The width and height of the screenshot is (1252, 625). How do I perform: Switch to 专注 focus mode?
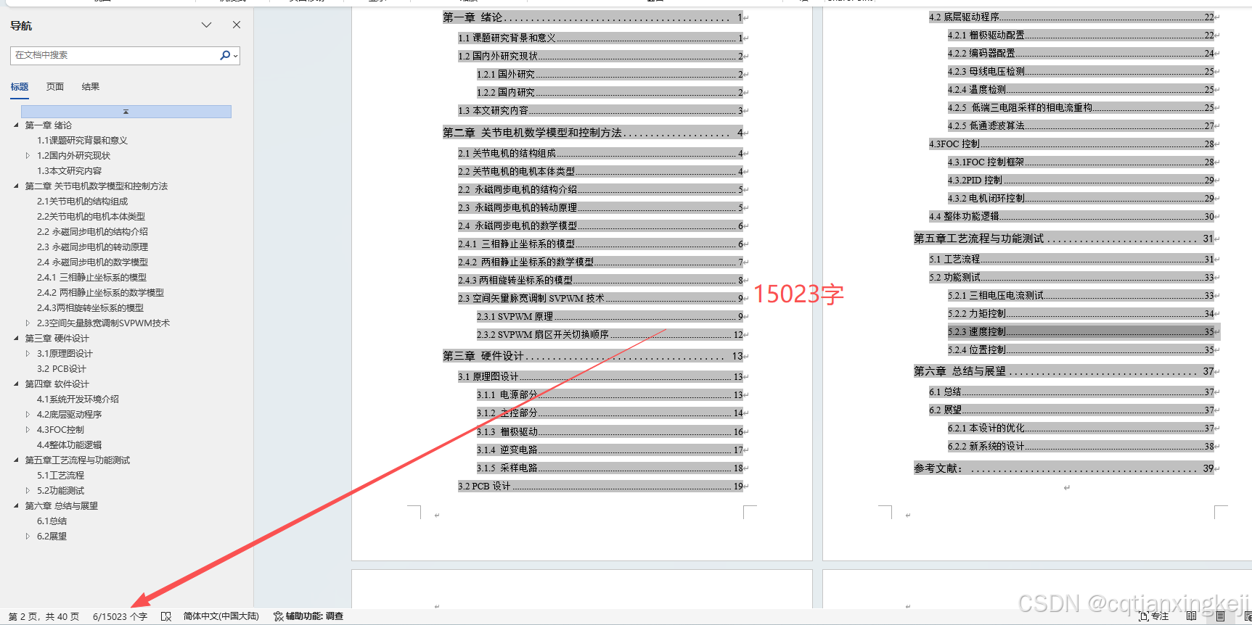pos(1154,616)
